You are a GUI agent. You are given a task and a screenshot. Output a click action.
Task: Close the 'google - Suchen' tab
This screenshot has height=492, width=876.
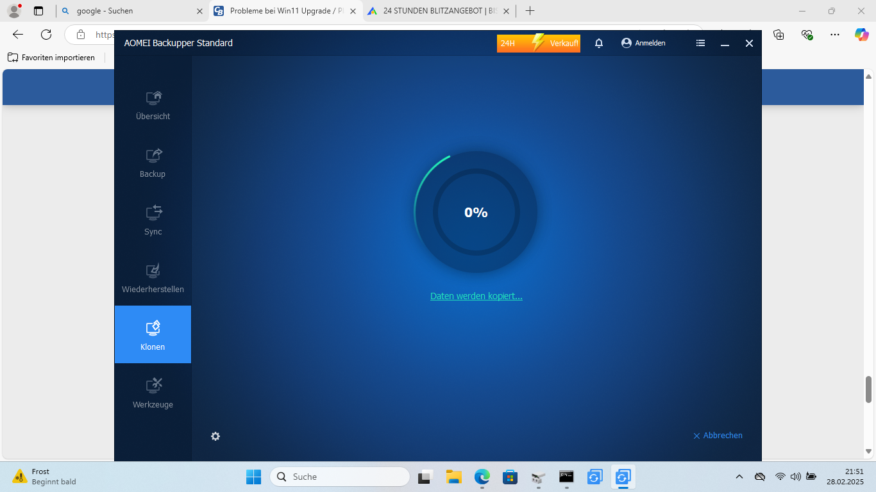(199, 11)
